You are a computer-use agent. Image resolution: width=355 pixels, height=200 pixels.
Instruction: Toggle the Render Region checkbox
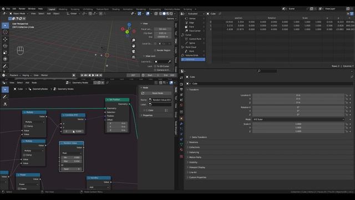click(x=155, y=51)
